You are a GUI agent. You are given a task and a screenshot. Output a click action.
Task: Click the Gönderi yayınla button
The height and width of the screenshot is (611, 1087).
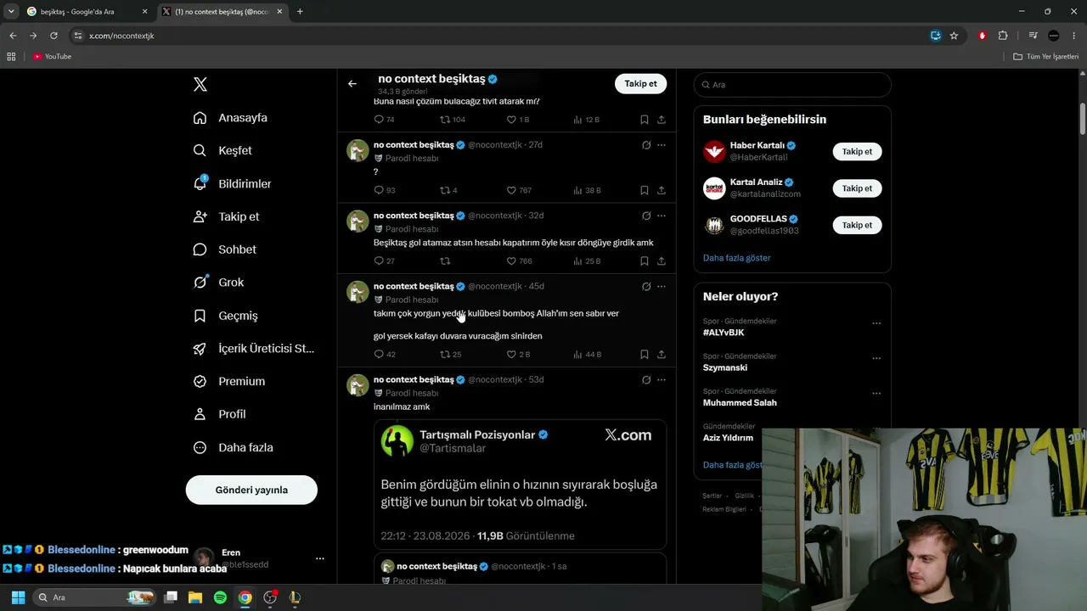(251, 490)
